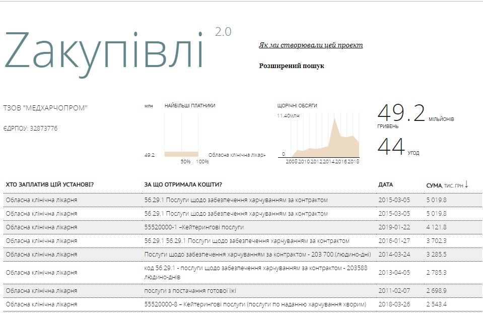Sort the table by ДАТА column
Image resolution: width=483 pixels, height=313 pixels.
(x=385, y=185)
